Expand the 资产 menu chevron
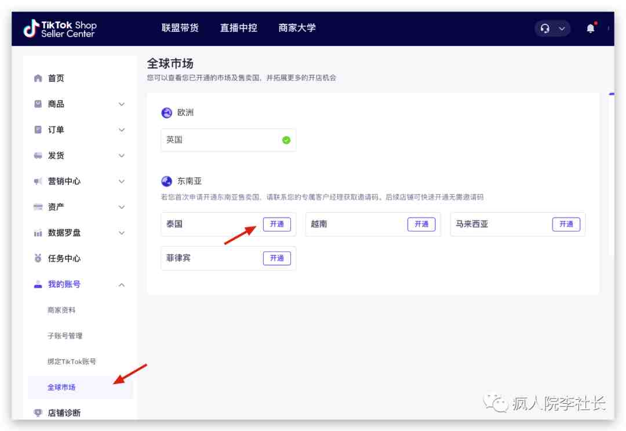This screenshot has height=431, width=626. click(122, 207)
